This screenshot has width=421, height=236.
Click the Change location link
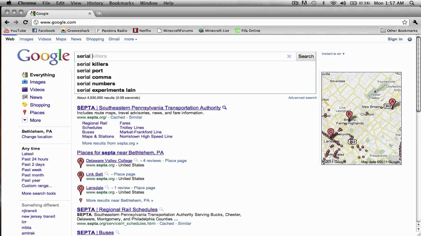coord(37,137)
